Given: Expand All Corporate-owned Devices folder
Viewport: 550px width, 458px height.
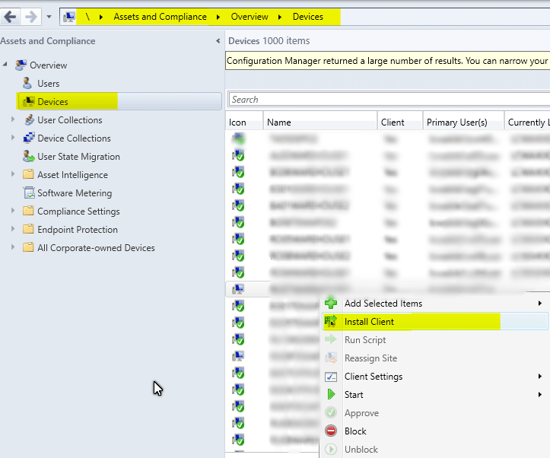Looking at the screenshot, I should 13,247.
